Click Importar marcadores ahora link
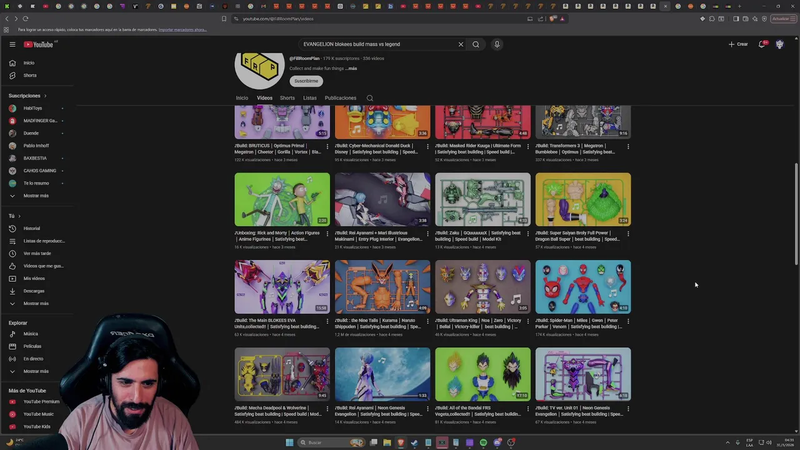Image resolution: width=800 pixels, height=450 pixels. click(182, 30)
